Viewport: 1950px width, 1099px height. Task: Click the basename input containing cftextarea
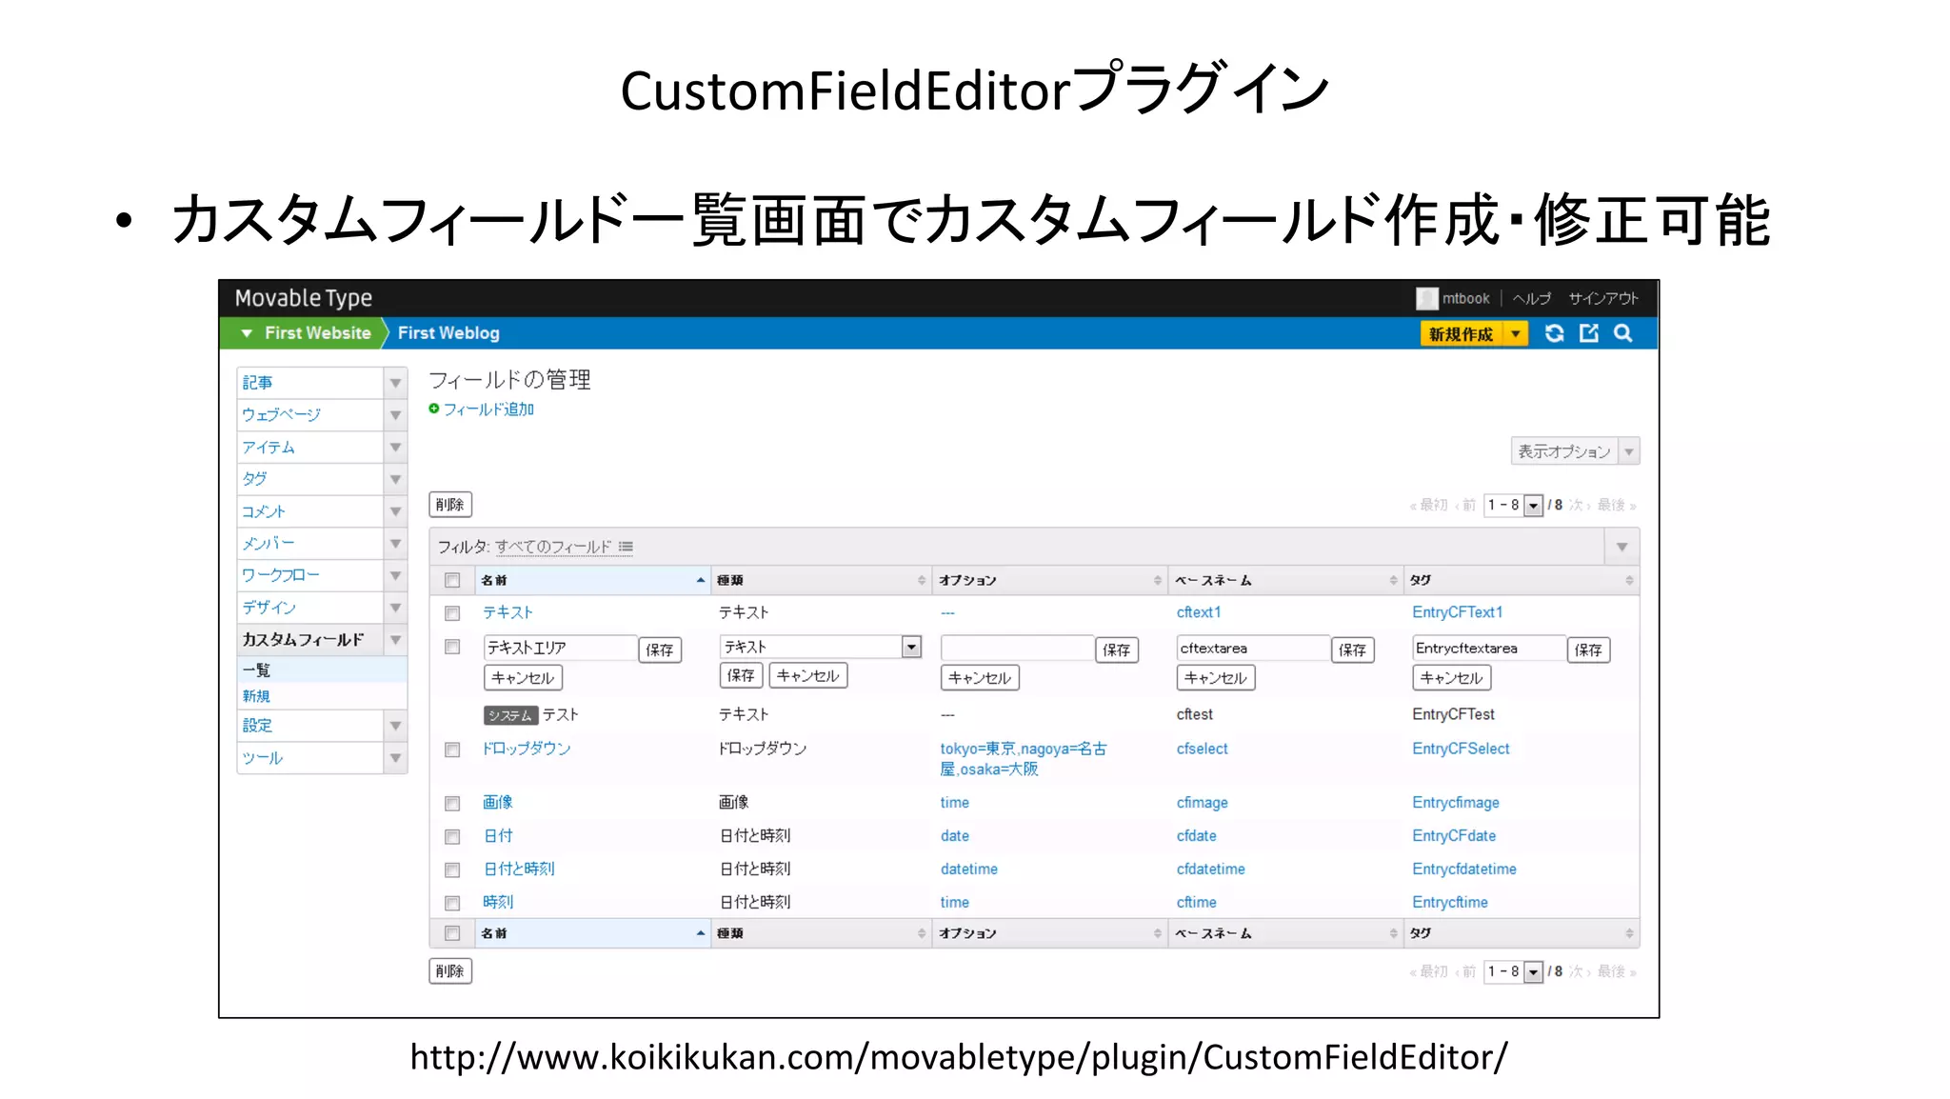pyautogui.click(x=1253, y=649)
